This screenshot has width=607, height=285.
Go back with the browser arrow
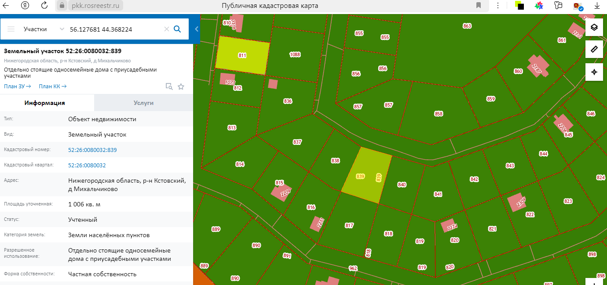[x=7, y=6]
